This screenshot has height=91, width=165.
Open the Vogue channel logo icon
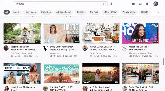tap(46, 48)
